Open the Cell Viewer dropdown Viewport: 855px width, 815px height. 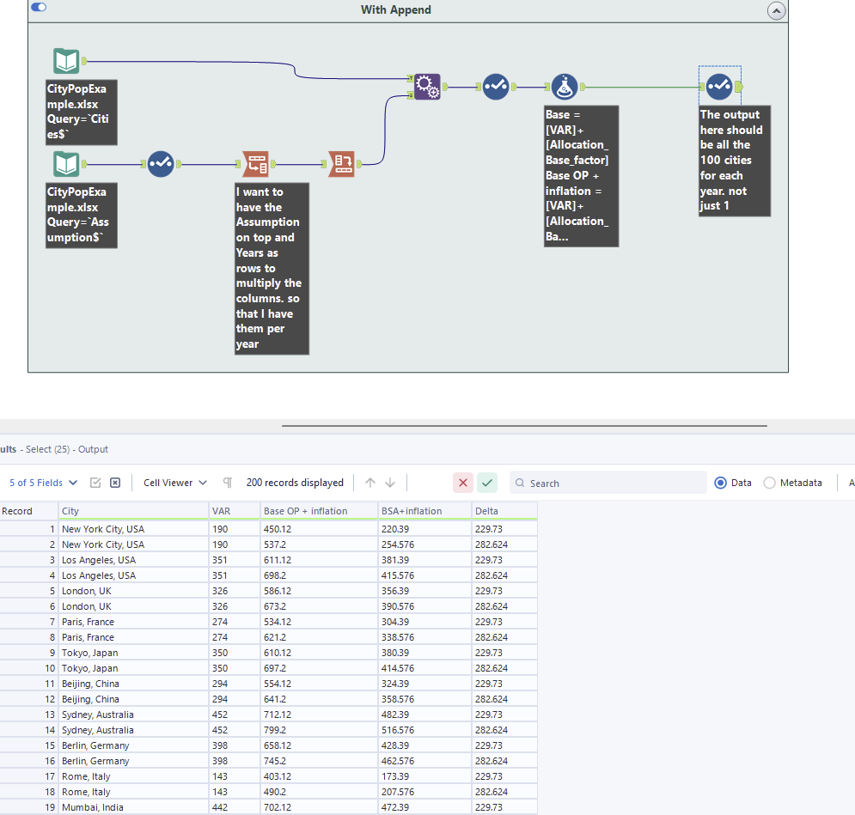(x=172, y=482)
